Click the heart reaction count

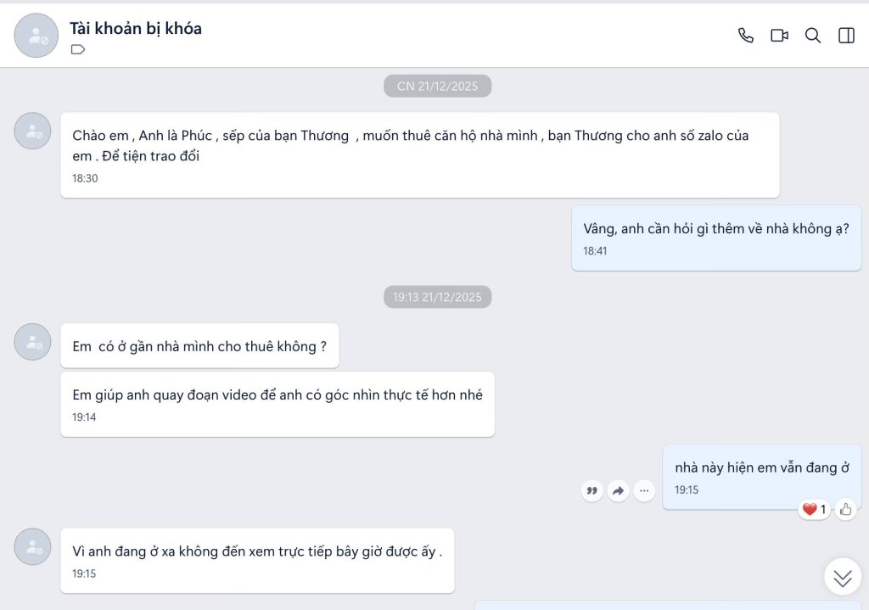(814, 509)
